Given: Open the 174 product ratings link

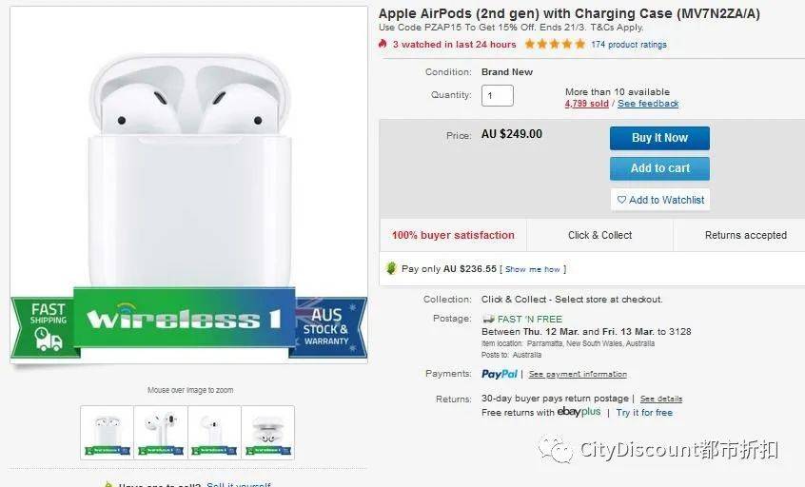Looking at the screenshot, I should 628,45.
